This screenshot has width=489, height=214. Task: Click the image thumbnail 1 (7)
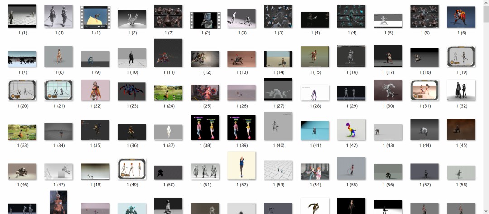(x=22, y=58)
